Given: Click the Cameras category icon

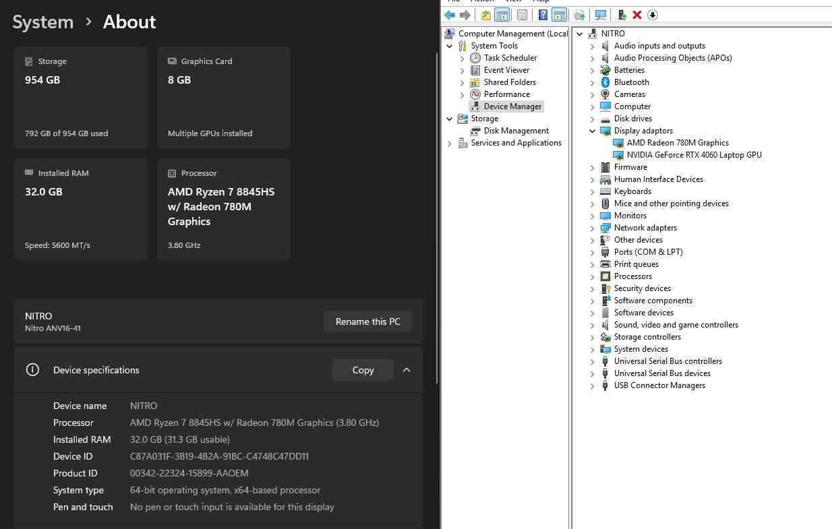Looking at the screenshot, I should 605,94.
